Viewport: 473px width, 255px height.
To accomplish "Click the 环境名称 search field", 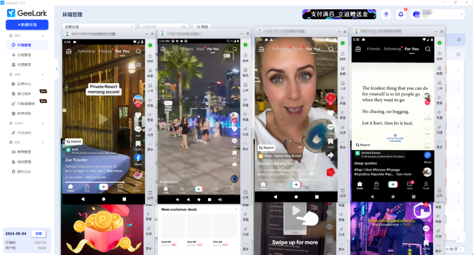I will pos(164,27).
